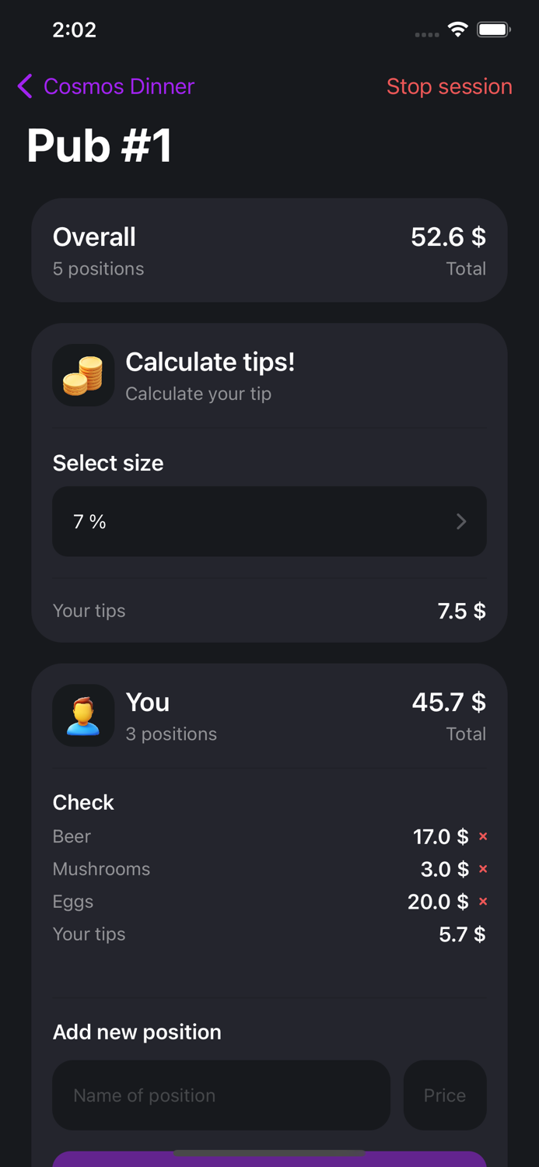
Task: Tap the Name of position input field
Action: tap(221, 1095)
